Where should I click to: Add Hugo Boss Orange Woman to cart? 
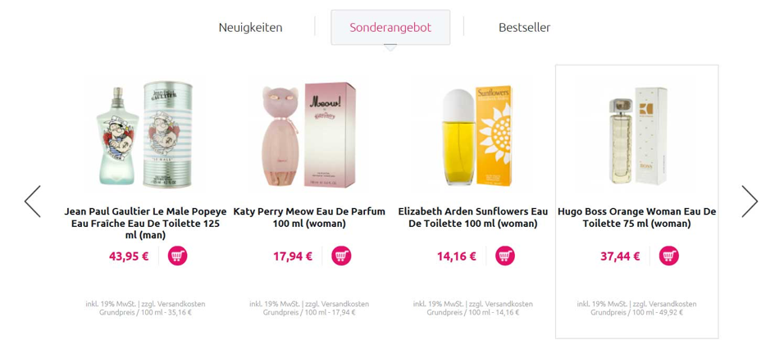(669, 256)
